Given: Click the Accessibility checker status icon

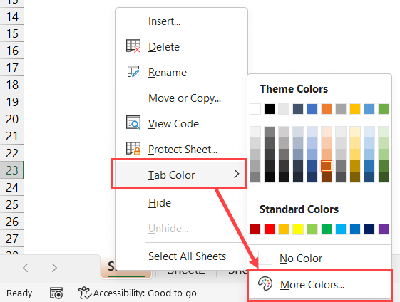Looking at the screenshot, I should (84, 293).
